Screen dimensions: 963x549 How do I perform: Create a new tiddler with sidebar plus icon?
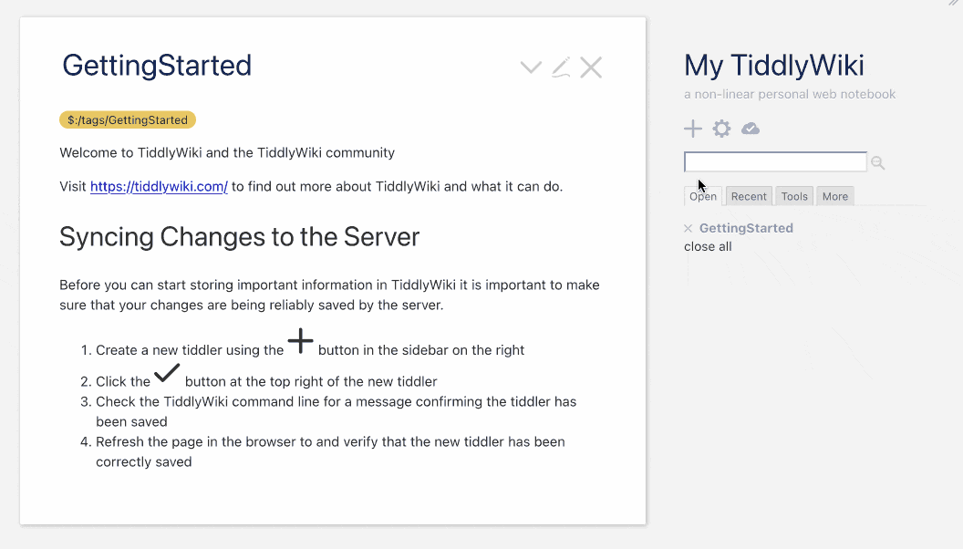[x=693, y=129]
